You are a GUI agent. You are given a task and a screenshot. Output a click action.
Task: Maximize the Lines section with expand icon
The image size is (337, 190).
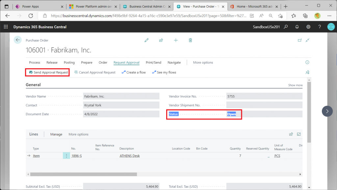(x=299, y=134)
